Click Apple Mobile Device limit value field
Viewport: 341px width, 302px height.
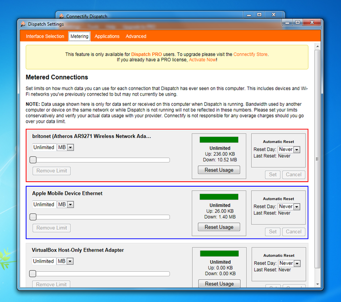click(x=44, y=204)
